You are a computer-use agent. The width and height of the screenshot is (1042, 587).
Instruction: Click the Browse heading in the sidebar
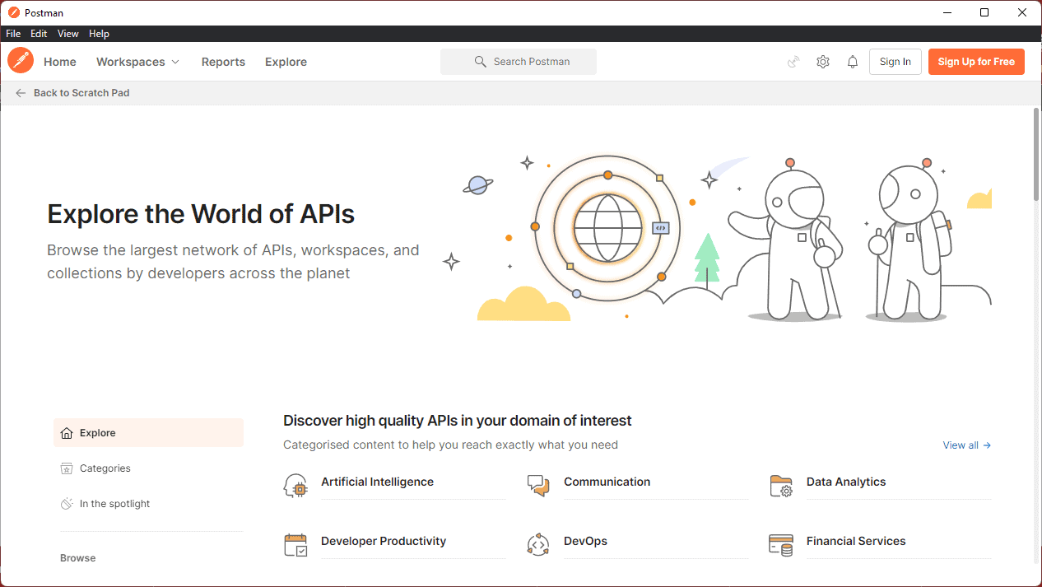pyautogui.click(x=78, y=558)
